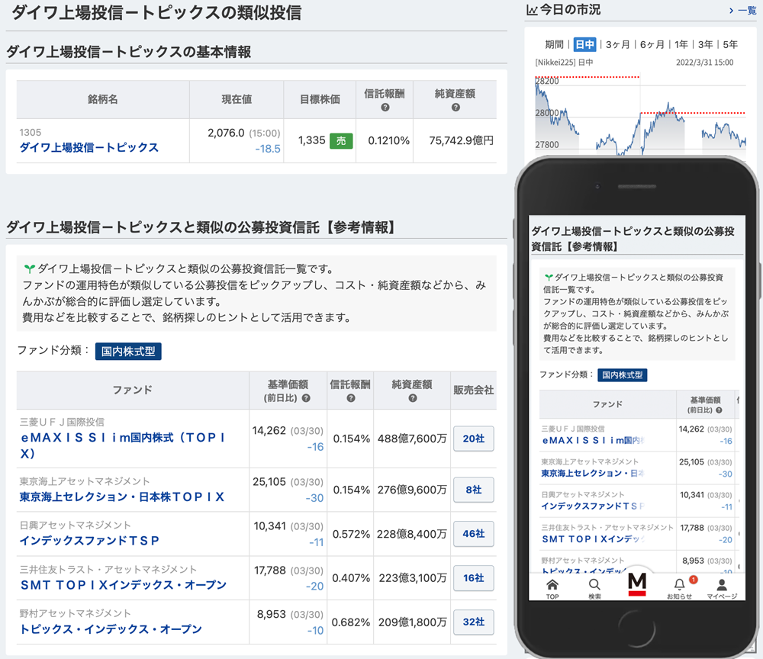Screen dimensions: 763x659
Task: Click the 0.407% trust fee cell
Action: pos(351,578)
